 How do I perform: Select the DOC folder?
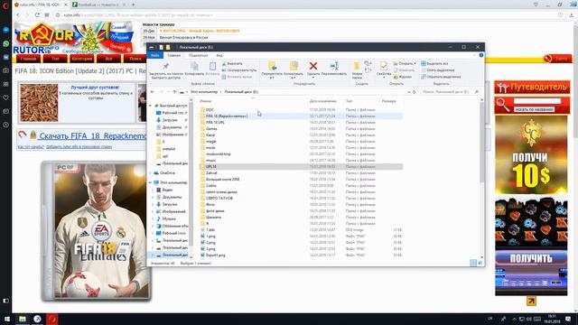point(210,110)
